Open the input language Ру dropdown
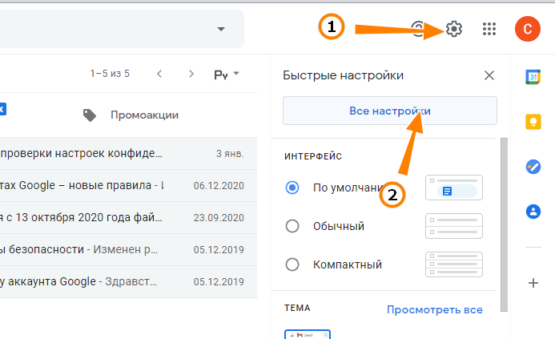The width and height of the screenshot is (555, 339). pos(226,75)
